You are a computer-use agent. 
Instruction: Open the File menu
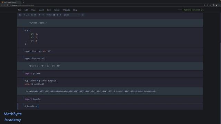pyautogui.click(x=20, y=10)
